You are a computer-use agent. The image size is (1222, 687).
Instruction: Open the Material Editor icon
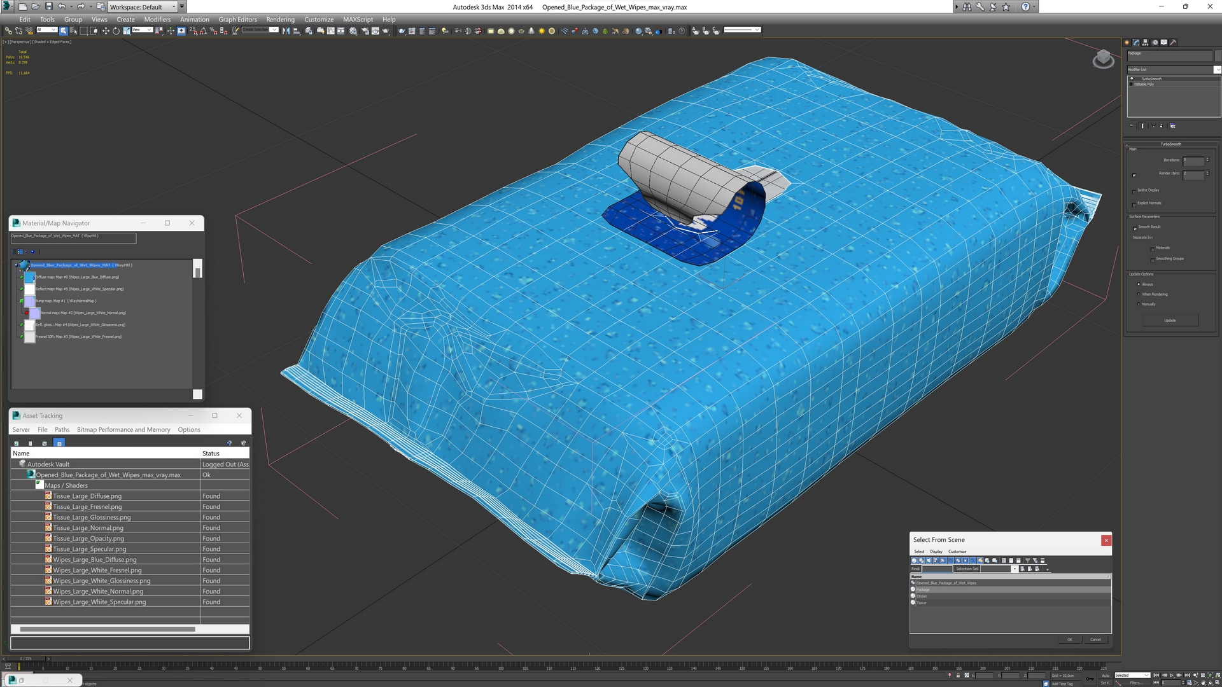(x=353, y=31)
